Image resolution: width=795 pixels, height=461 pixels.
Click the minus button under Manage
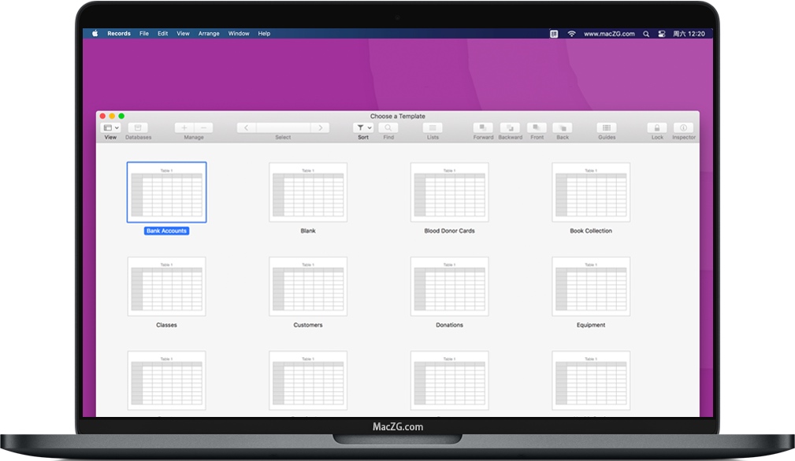click(203, 127)
